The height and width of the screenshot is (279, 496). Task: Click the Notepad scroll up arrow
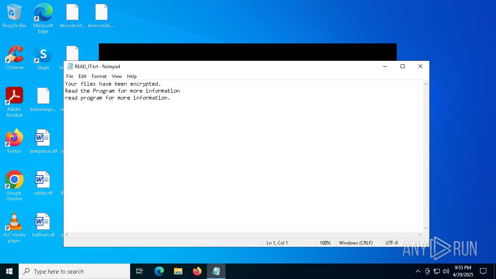click(x=426, y=84)
